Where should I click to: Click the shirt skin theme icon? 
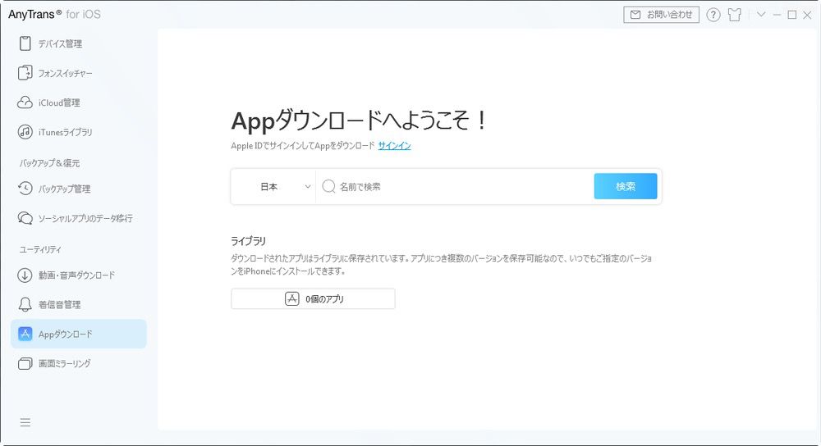coord(734,15)
